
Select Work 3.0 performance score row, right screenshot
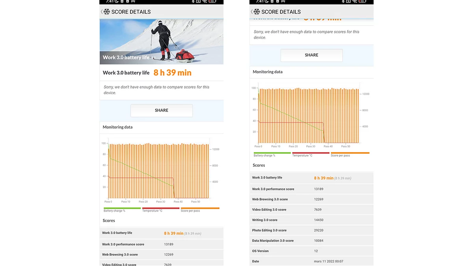click(x=311, y=189)
